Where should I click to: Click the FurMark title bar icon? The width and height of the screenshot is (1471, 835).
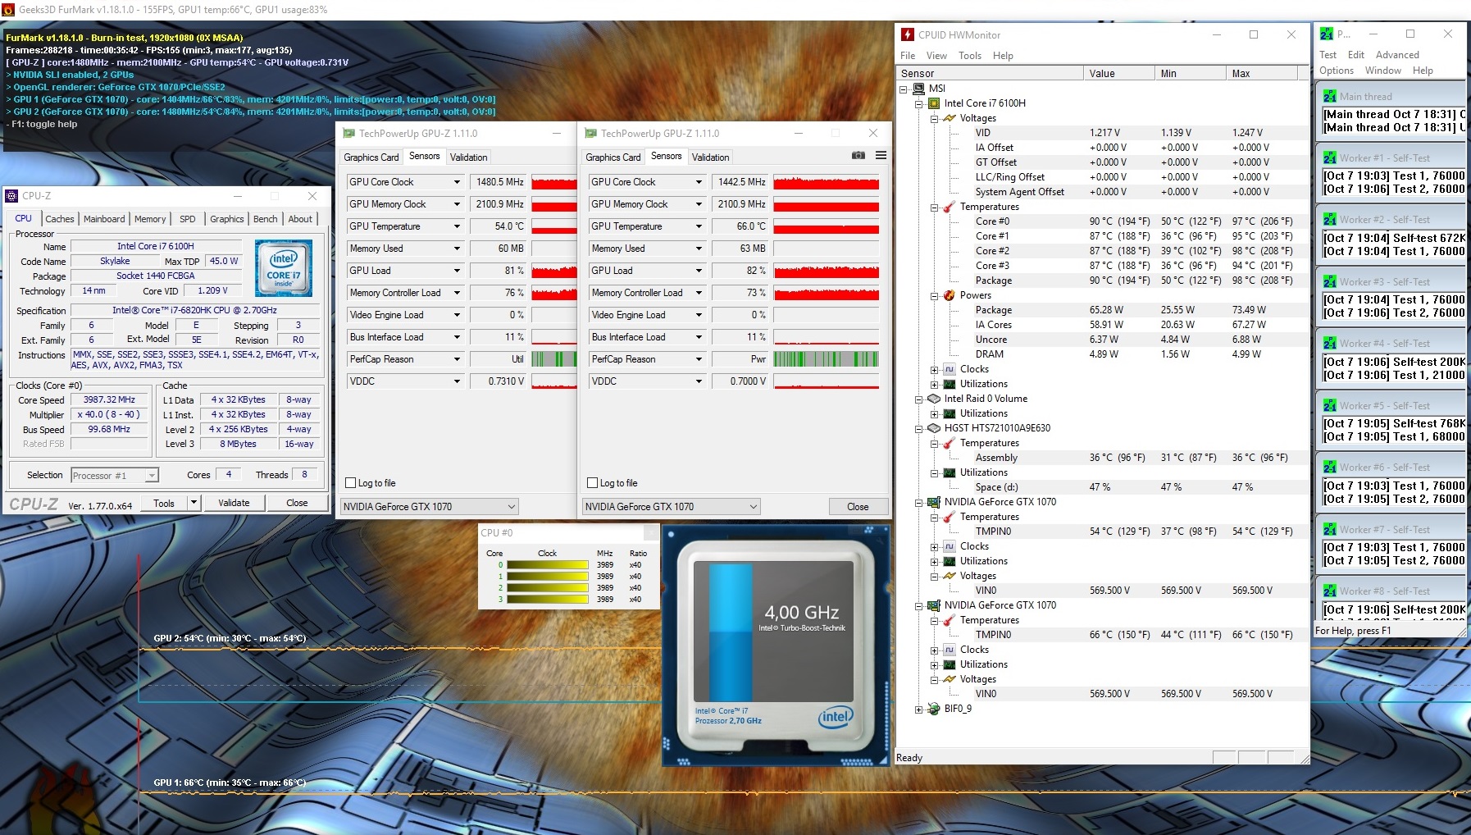pos(8,10)
